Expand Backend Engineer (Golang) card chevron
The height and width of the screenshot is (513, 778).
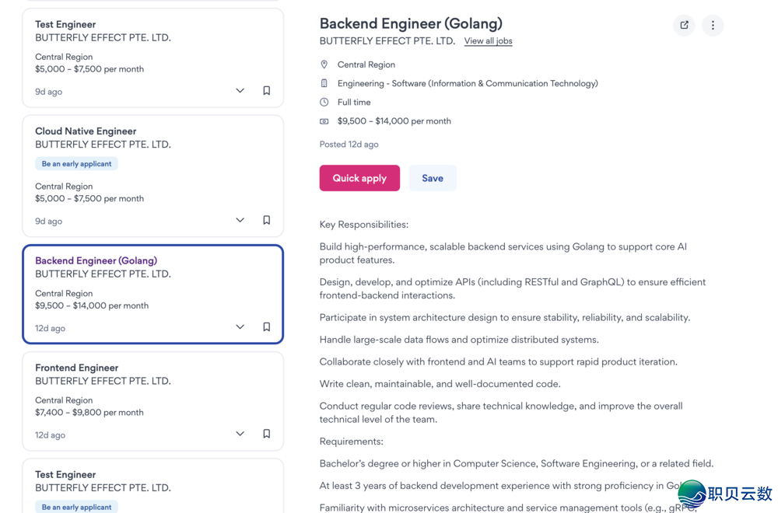(x=240, y=327)
